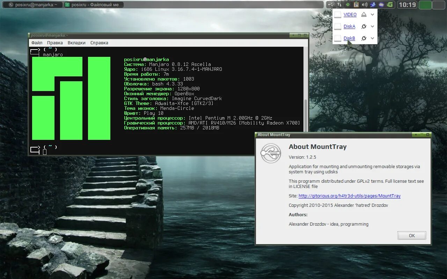This screenshot has width=447, height=279.
Task: Open the gitorious.org MountTray site link
Action: pyautogui.click(x=350, y=196)
